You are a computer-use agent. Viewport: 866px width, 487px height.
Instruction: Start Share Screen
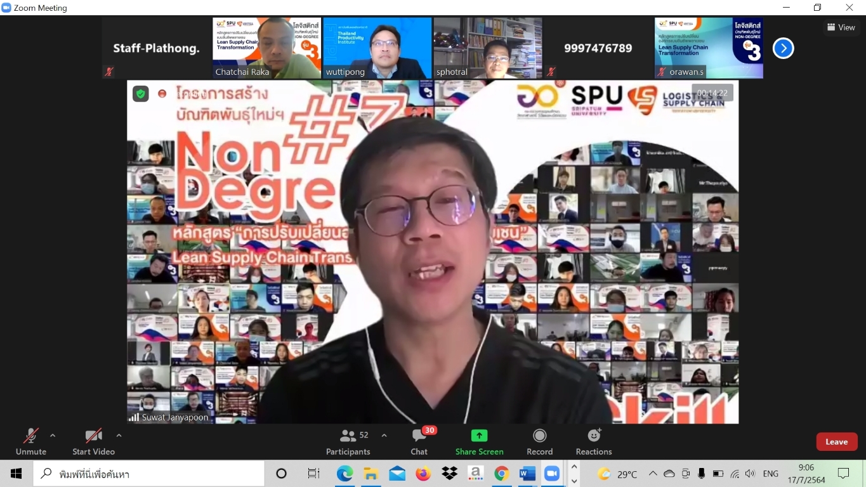[x=479, y=441]
